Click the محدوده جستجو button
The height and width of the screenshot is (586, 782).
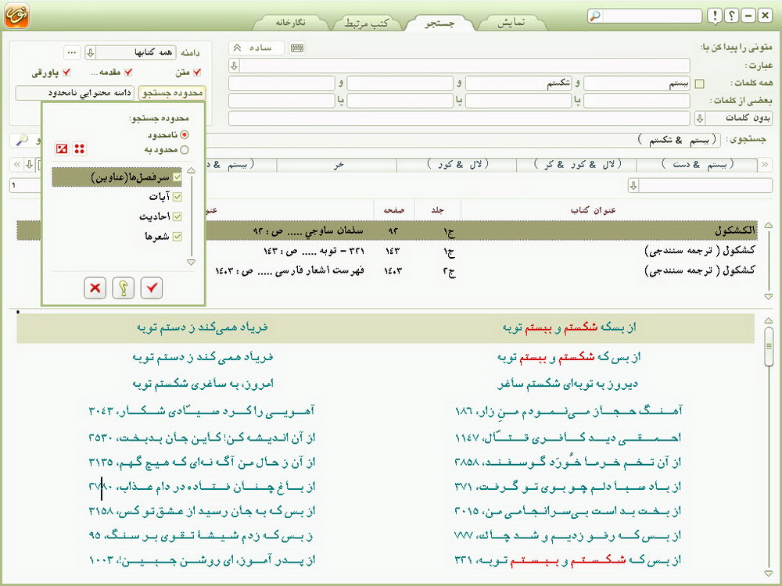click(172, 93)
